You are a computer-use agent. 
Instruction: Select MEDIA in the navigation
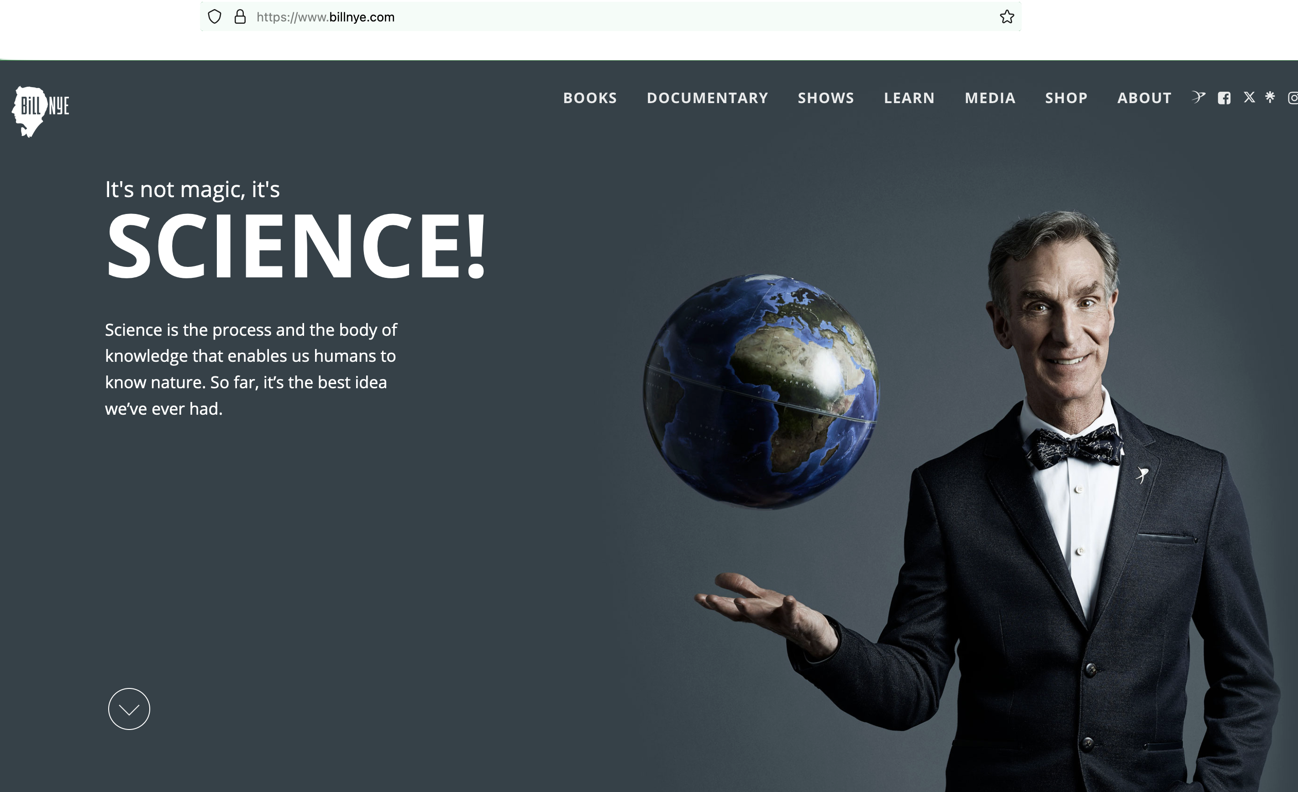990,98
